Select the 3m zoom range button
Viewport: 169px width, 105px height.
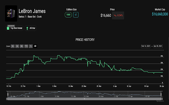tap(17, 46)
